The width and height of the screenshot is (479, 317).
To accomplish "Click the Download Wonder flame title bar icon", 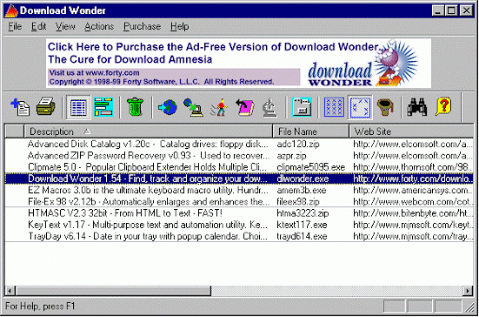I will coord(11,11).
